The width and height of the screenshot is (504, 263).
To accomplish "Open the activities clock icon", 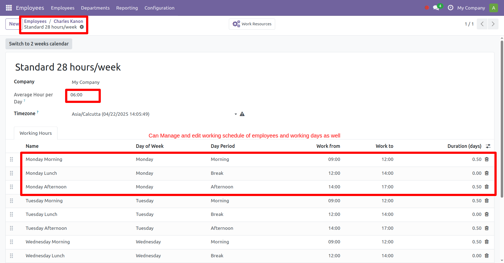I will (450, 8).
